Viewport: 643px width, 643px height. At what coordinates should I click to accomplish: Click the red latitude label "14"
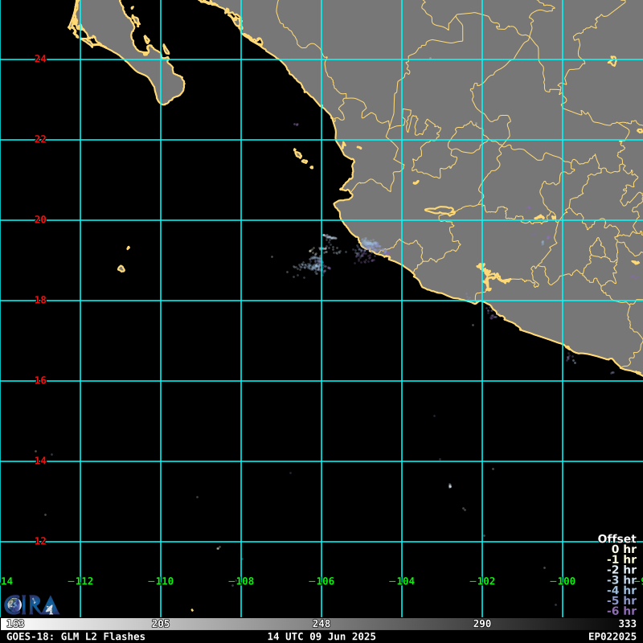click(40, 461)
